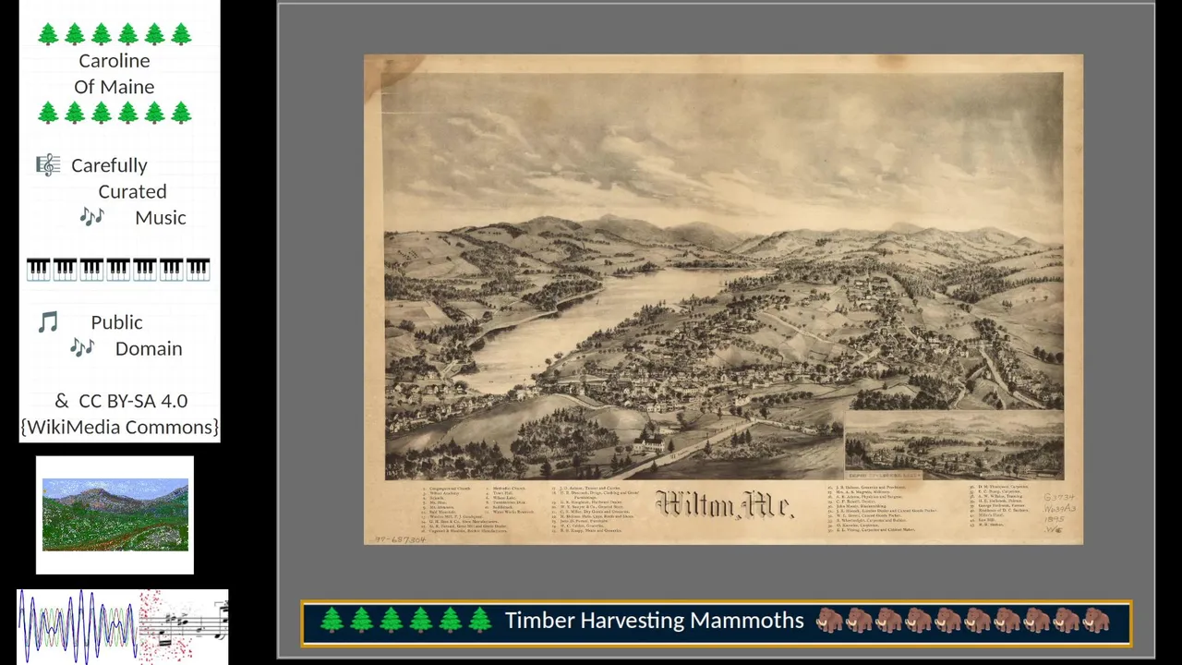Image resolution: width=1182 pixels, height=665 pixels.
Task: Click the "{WikiMedia Commons}" text
Action: pos(120,427)
